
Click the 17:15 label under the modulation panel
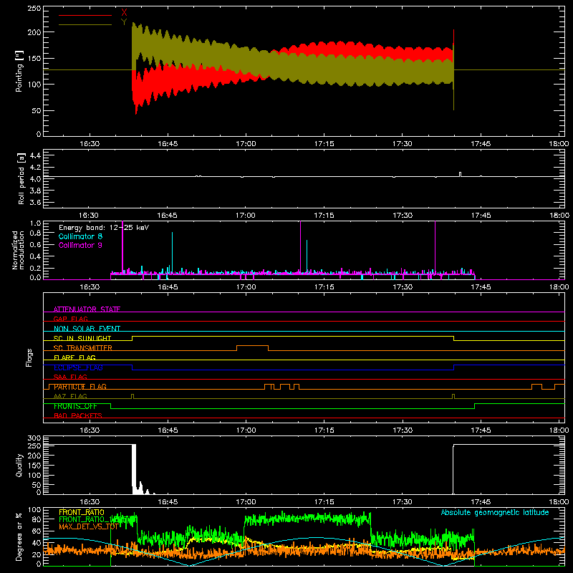[324, 287]
